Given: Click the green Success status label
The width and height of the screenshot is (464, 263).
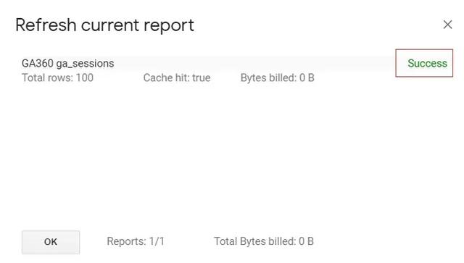Looking at the screenshot, I should pos(427,63).
